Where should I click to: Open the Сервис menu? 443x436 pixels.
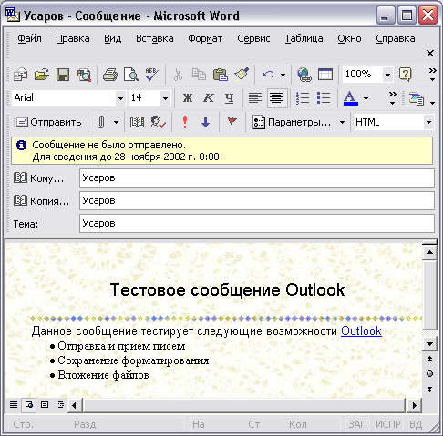253,38
